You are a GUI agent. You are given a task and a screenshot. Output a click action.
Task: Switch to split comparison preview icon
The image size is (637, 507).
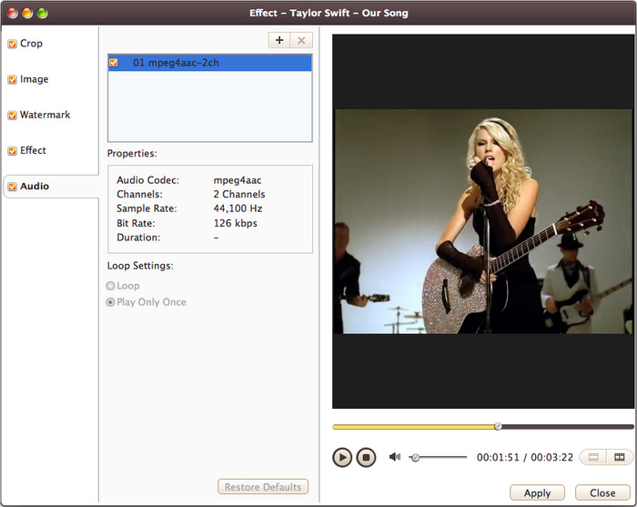(x=620, y=457)
